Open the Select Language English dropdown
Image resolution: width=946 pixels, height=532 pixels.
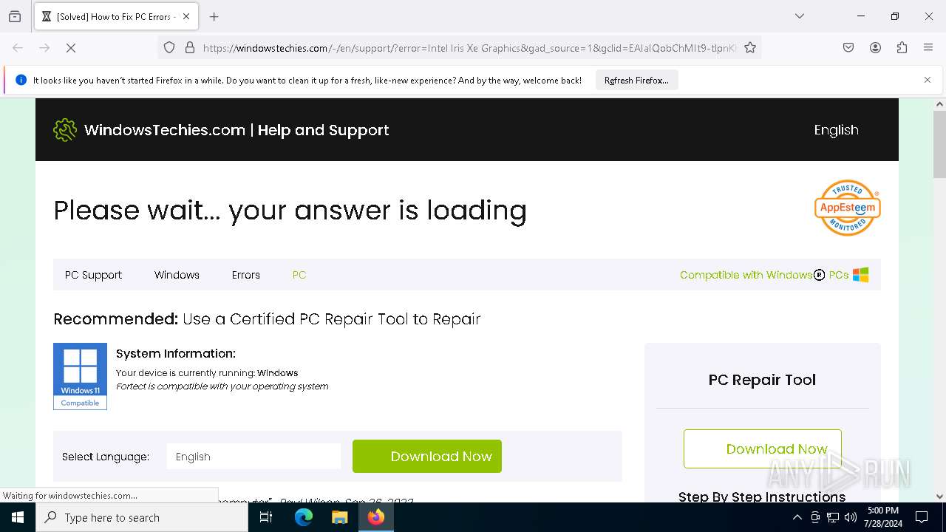253,457
